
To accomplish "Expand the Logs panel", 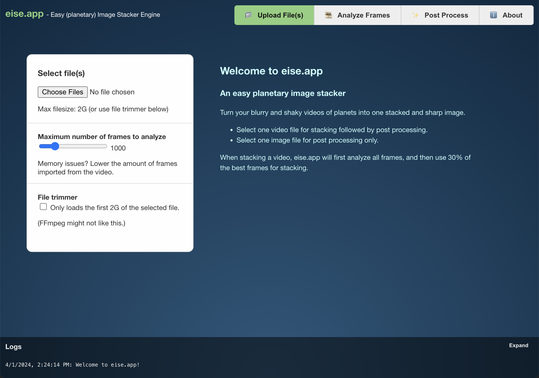I will (519, 346).
